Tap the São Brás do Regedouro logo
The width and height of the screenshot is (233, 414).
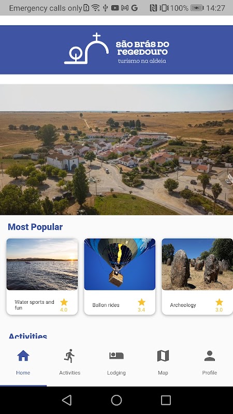point(116,49)
